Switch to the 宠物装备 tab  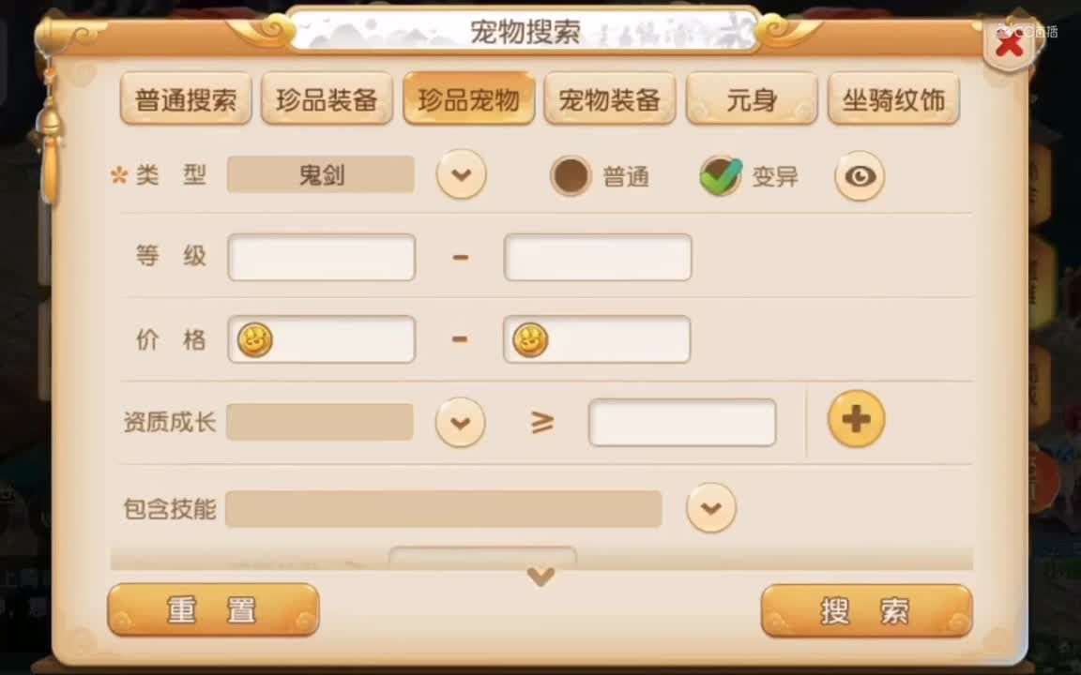pyautogui.click(x=609, y=99)
